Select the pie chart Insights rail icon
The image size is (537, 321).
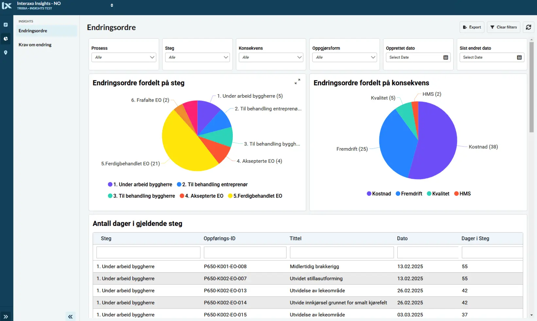coord(6,39)
